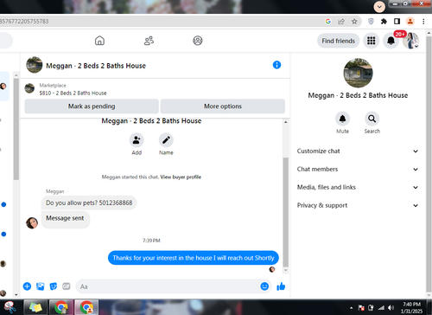Click the 'Message sent' bubble
This screenshot has width=432, height=315.
65,219
